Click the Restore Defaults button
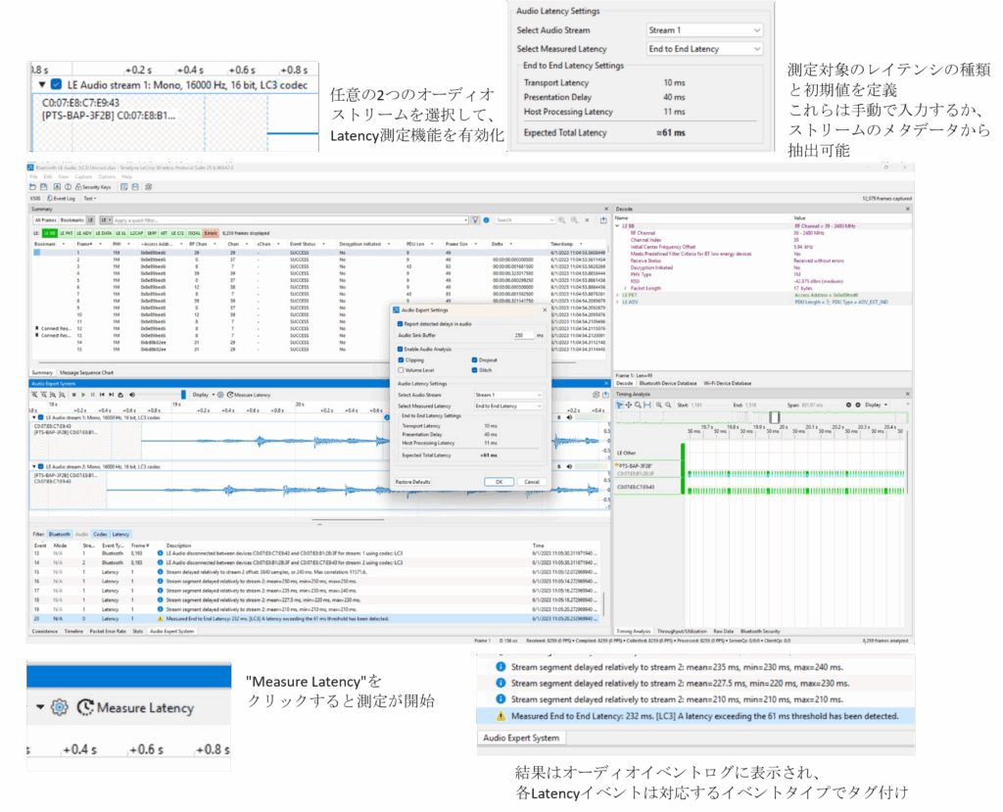The image size is (1003, 812). pyautogui.click(x=412, y=482)
